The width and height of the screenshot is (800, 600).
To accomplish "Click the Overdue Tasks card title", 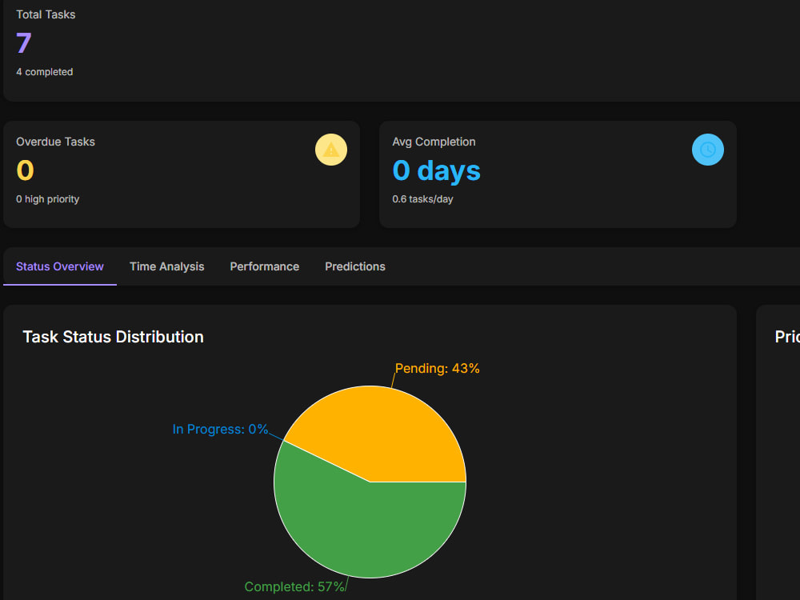I will tap(56, 142).
